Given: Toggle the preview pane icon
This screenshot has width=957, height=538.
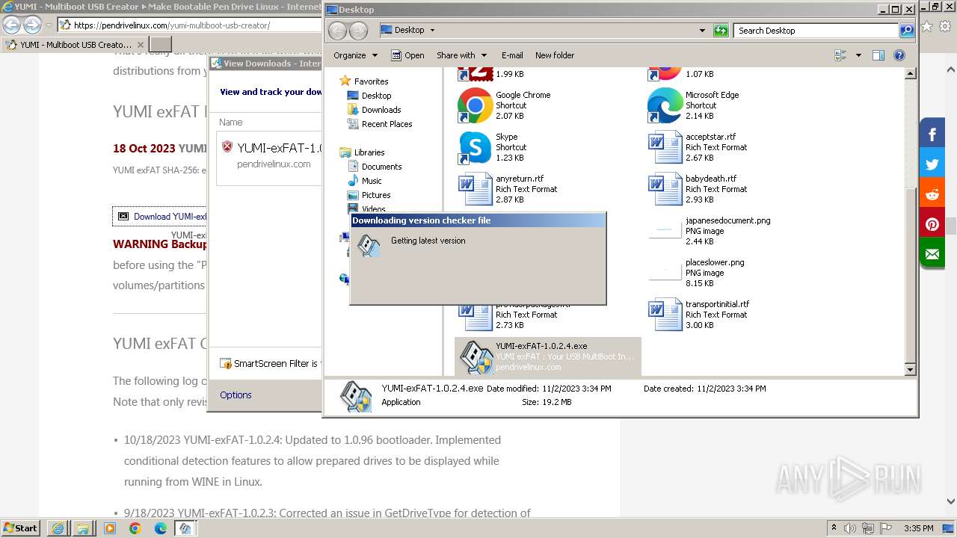Looking at the screenshot, I should (878, 55).
